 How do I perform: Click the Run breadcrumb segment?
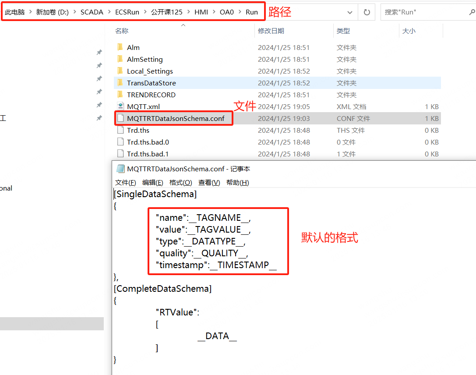pyautogui.click(x=252, y=12)
